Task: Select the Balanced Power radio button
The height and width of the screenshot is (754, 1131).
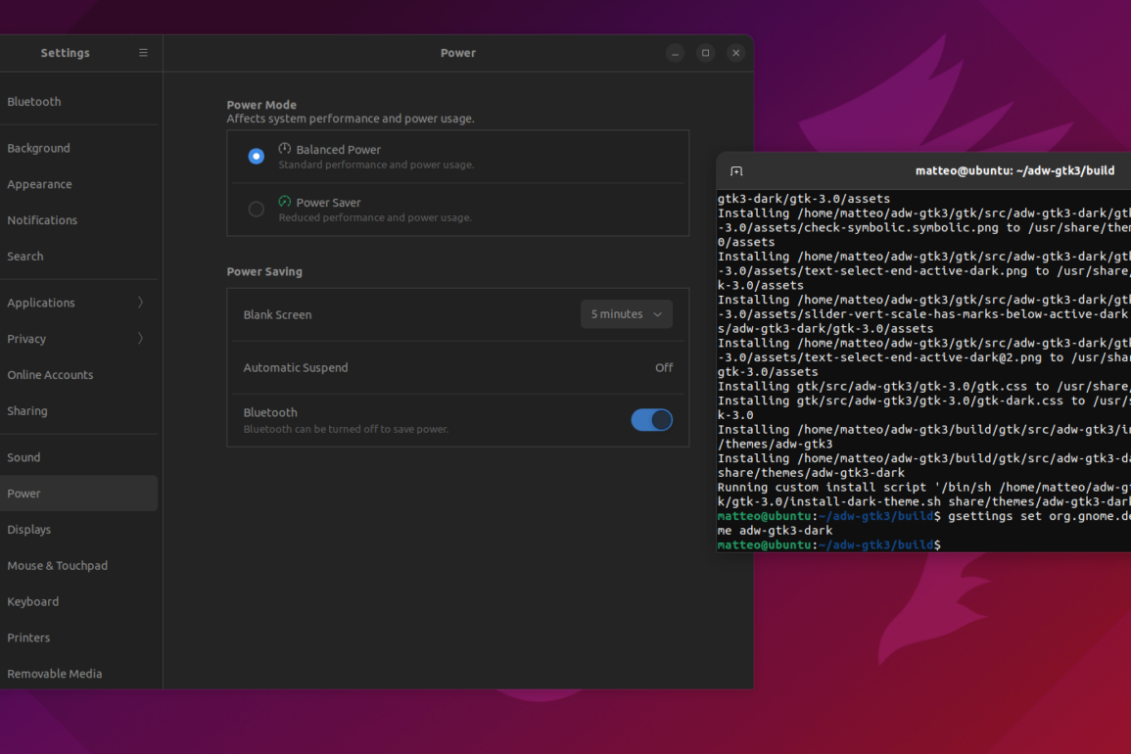Action: click(256, 157)
